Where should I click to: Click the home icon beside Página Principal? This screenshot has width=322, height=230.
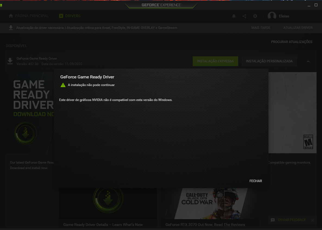click(11, 16)
